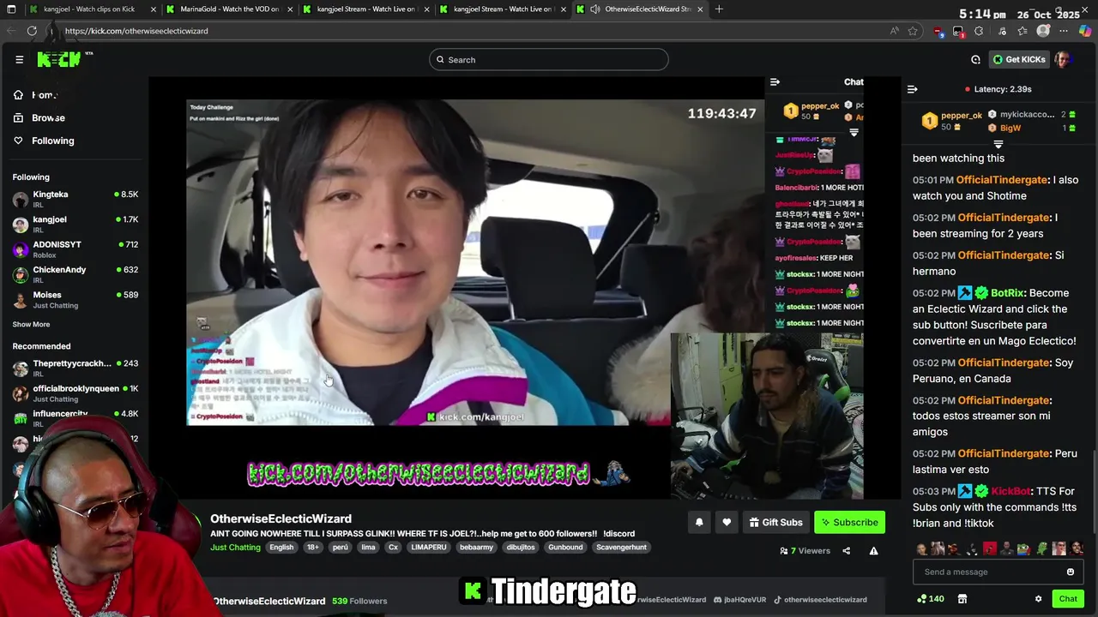Click OtherwiseEclecticWizard channel name
This screenshot has height=617, width=1098.
tap(281, 518)
